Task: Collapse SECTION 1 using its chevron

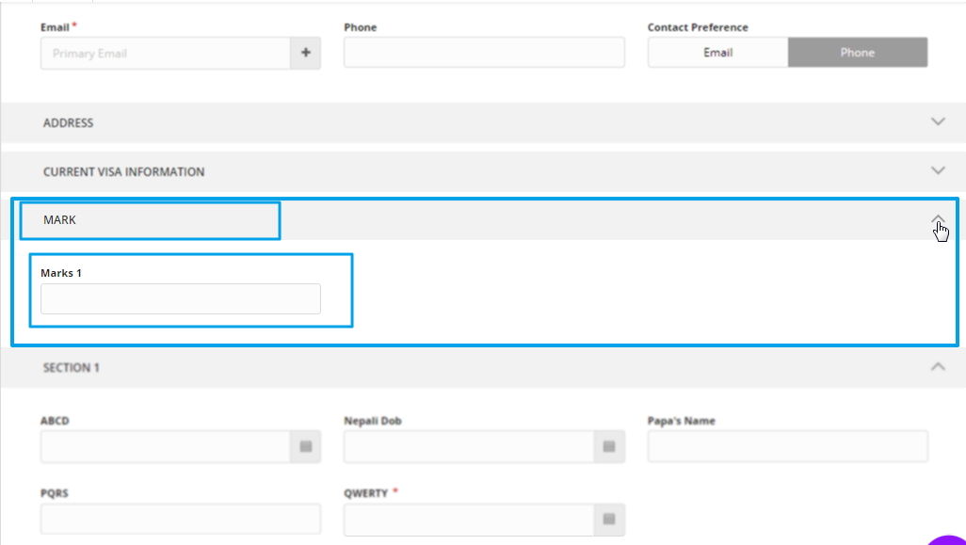Action: click(937, 367)
